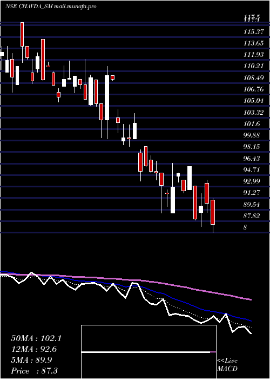
Task: Select the 105.04 price axis label
Action: (x=253, y=101)
